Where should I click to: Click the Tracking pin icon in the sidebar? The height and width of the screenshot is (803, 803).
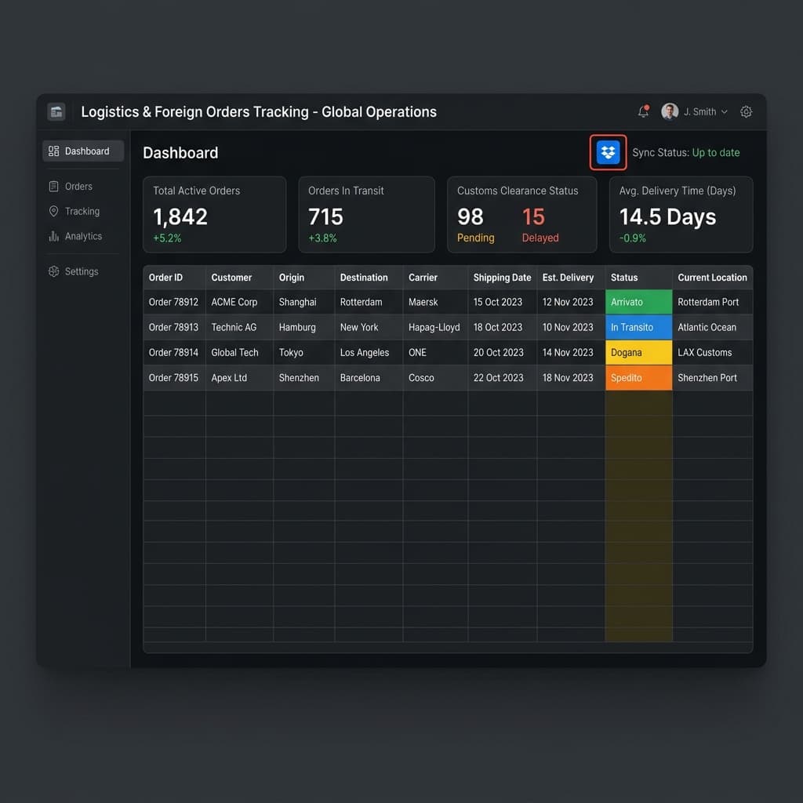click(x=54, y=211)
